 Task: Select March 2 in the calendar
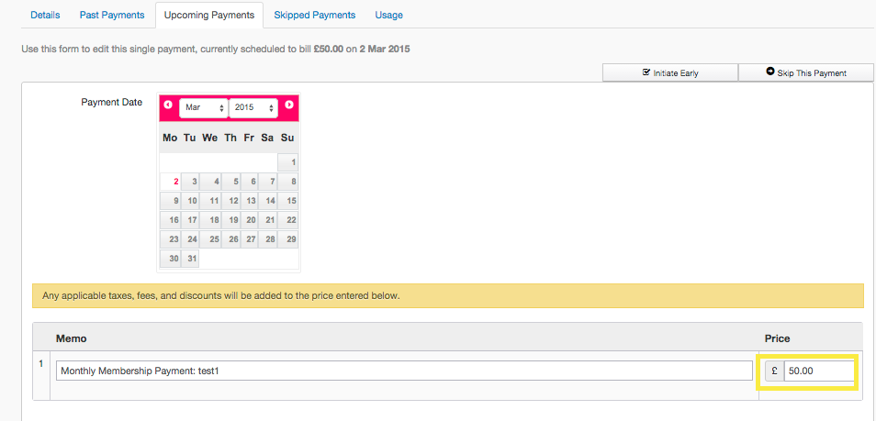(x=171, y=182)
